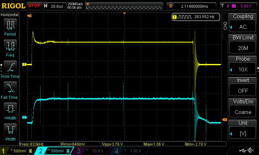This screenshot has width=259, height=155.
Task: Click the Max=1.06 V measurement result
Action: pos(164,144)
